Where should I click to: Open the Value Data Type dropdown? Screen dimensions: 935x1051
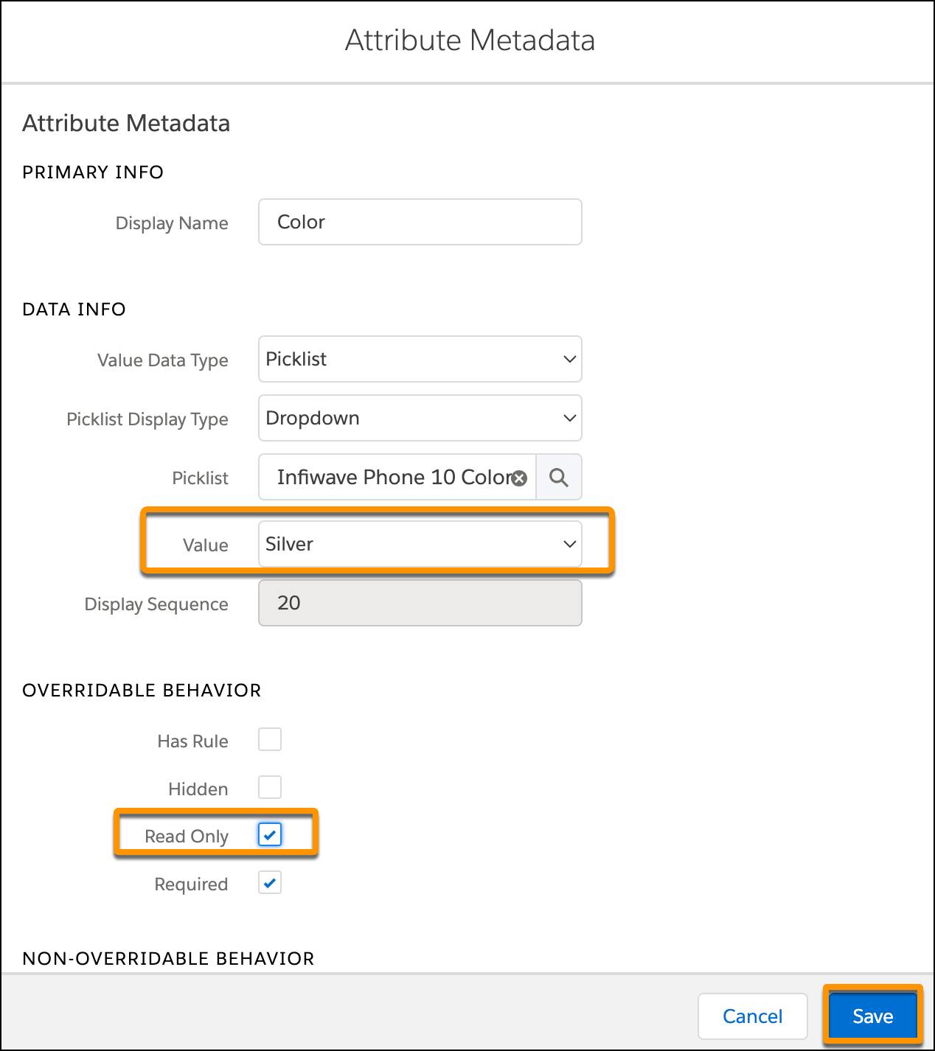tap(420, 359)
